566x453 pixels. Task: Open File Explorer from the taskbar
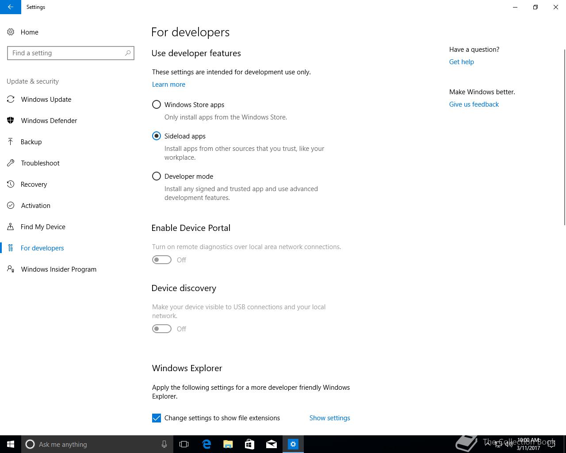[228, 444]
